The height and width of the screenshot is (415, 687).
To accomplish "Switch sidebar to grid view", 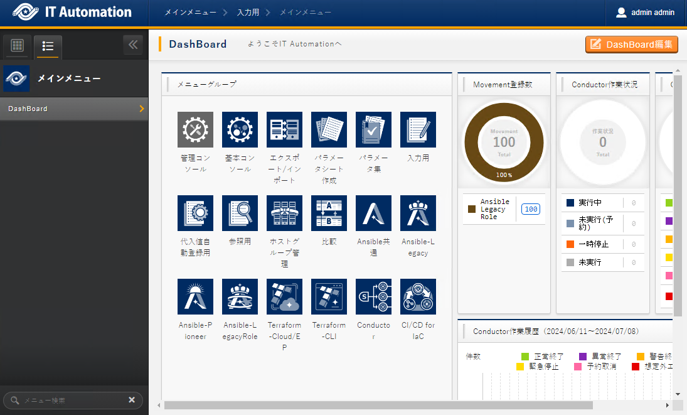I will click(x=18, y=46).
